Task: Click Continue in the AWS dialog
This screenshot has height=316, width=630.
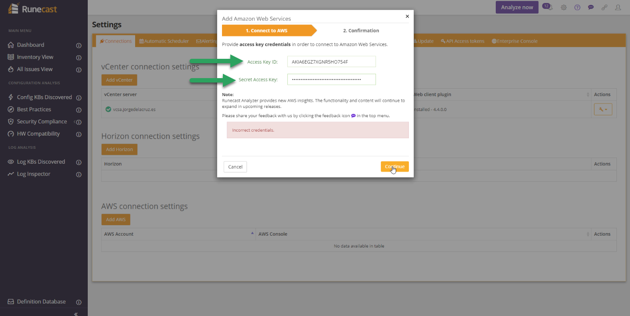Action: 394,167
